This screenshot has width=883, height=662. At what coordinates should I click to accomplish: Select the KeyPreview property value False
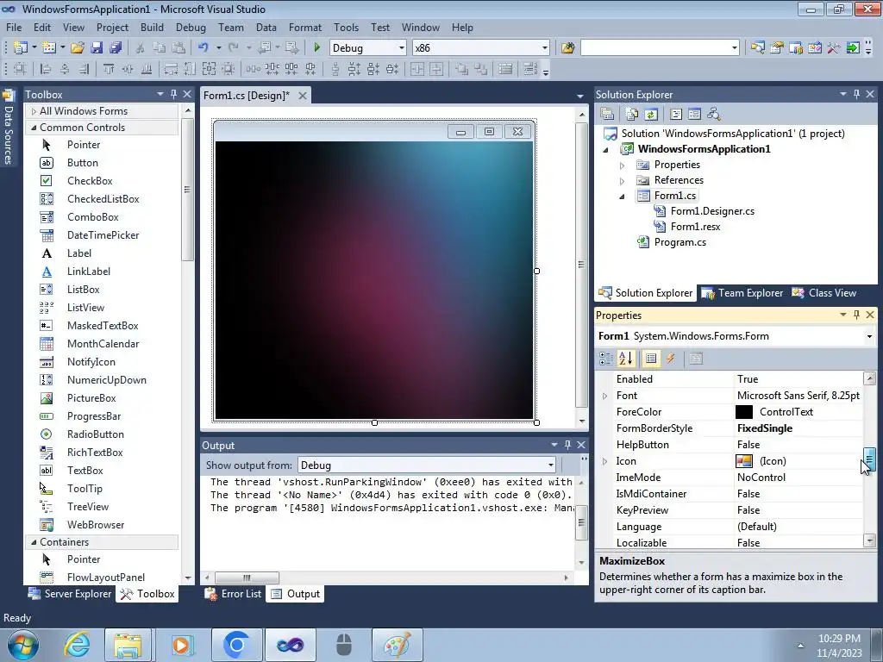[748, 510]
